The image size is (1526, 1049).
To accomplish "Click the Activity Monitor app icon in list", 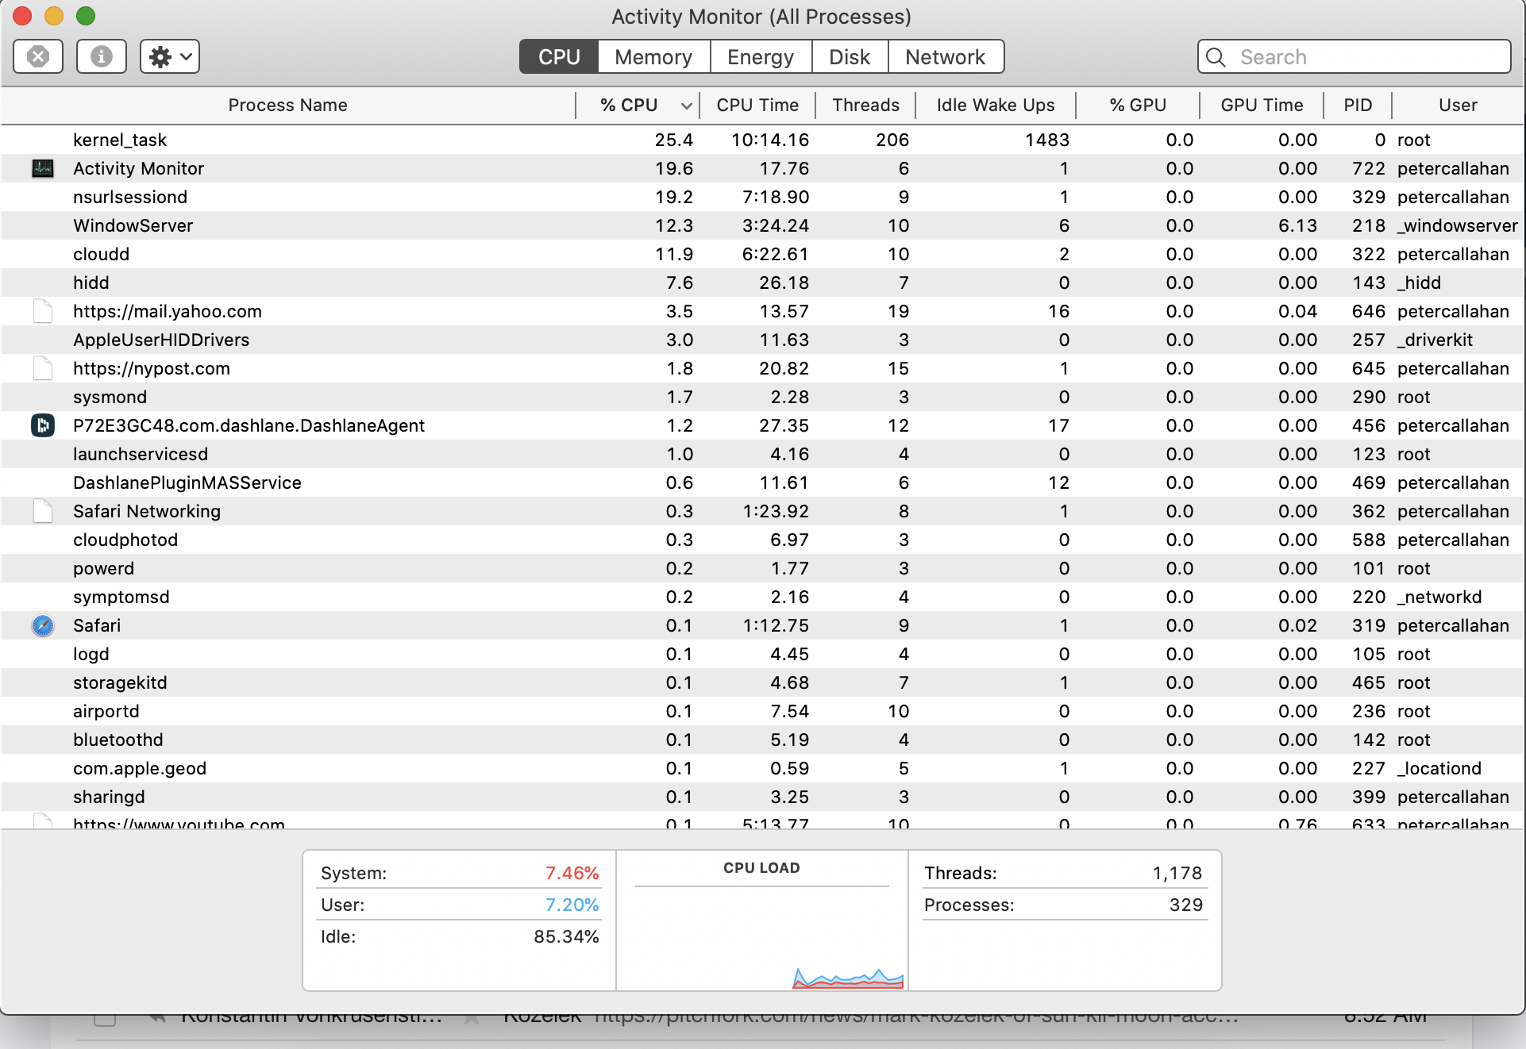I will coord(43,168).
